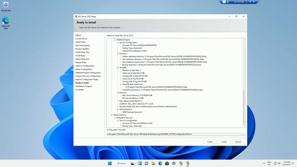Viewport: 297px width, 167px height.
Task: Open the Widgets taskbar icon
Action: (140, 163)
